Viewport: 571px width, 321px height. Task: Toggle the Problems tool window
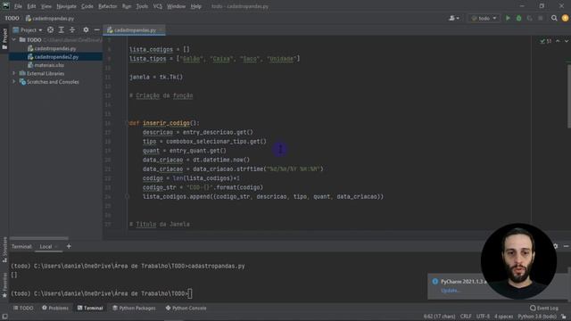coord(55,308)
